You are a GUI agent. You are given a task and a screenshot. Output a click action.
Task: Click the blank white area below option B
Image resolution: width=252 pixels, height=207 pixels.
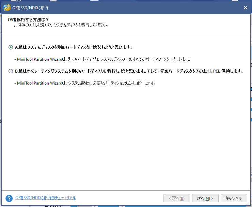coord(126,136)
